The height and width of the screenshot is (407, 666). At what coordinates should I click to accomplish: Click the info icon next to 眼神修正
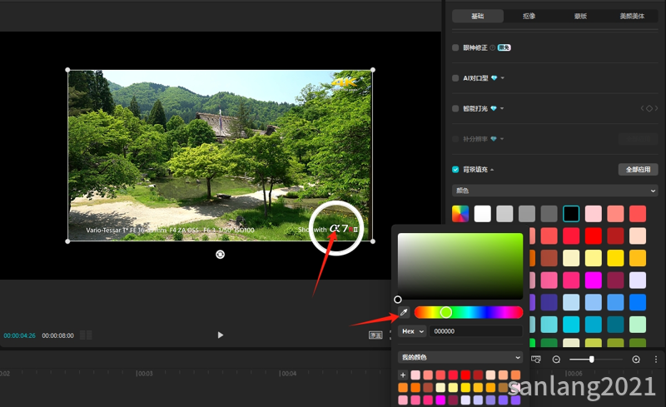(x=493, y=47)
